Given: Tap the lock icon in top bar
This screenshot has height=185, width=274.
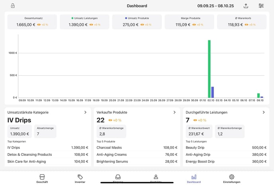Looking at the screenshot, I should tap(13, 6).
